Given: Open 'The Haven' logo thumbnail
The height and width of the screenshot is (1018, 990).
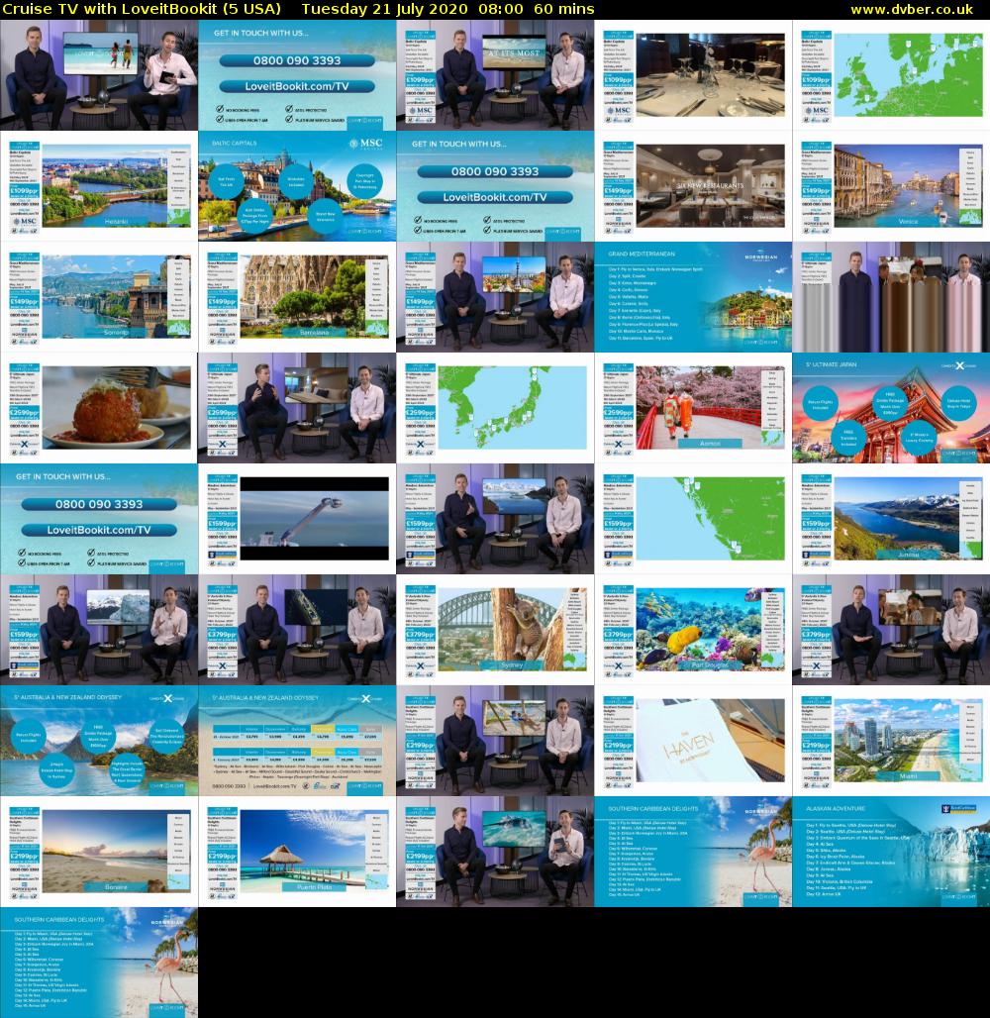Looking at the screenshot, I should [693, 741].
